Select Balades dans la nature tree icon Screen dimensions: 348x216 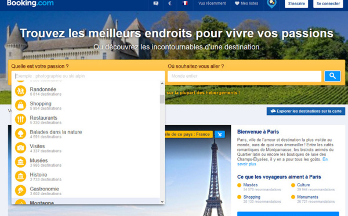coord(21,134)
